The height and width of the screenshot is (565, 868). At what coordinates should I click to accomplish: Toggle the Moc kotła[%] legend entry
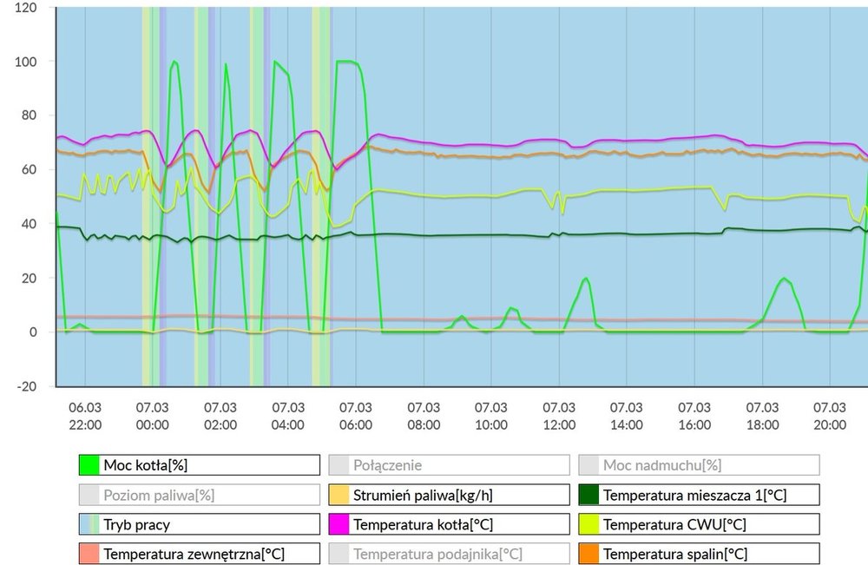click(x=198, y=465)
